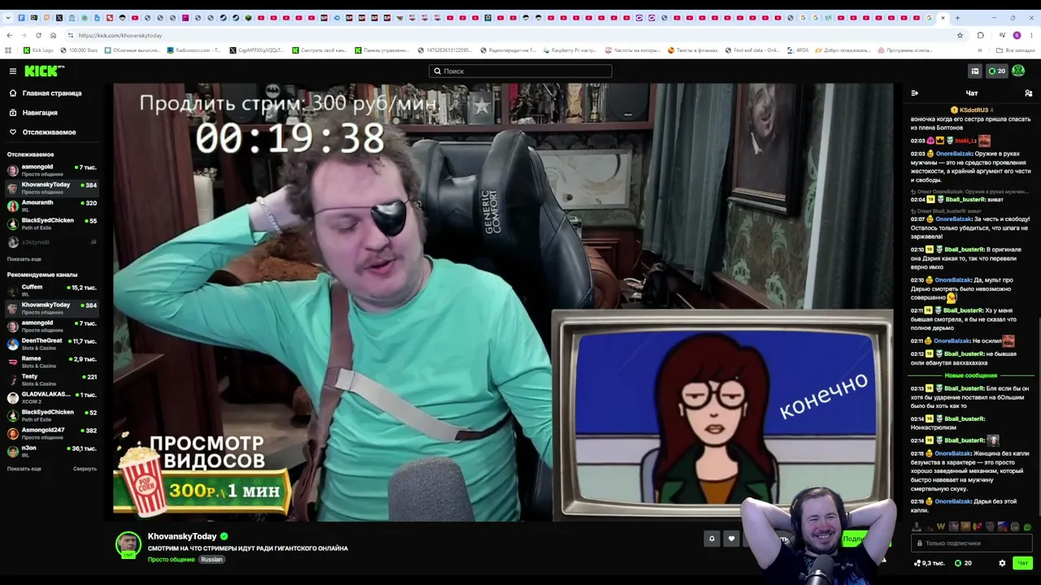
Task: Click the site info icon in address bar
Action: click(x=71, y=36)
